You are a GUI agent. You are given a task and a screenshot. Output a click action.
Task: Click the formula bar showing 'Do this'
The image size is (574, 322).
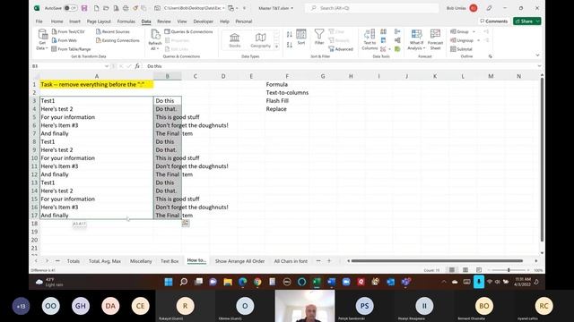[341, 66]
